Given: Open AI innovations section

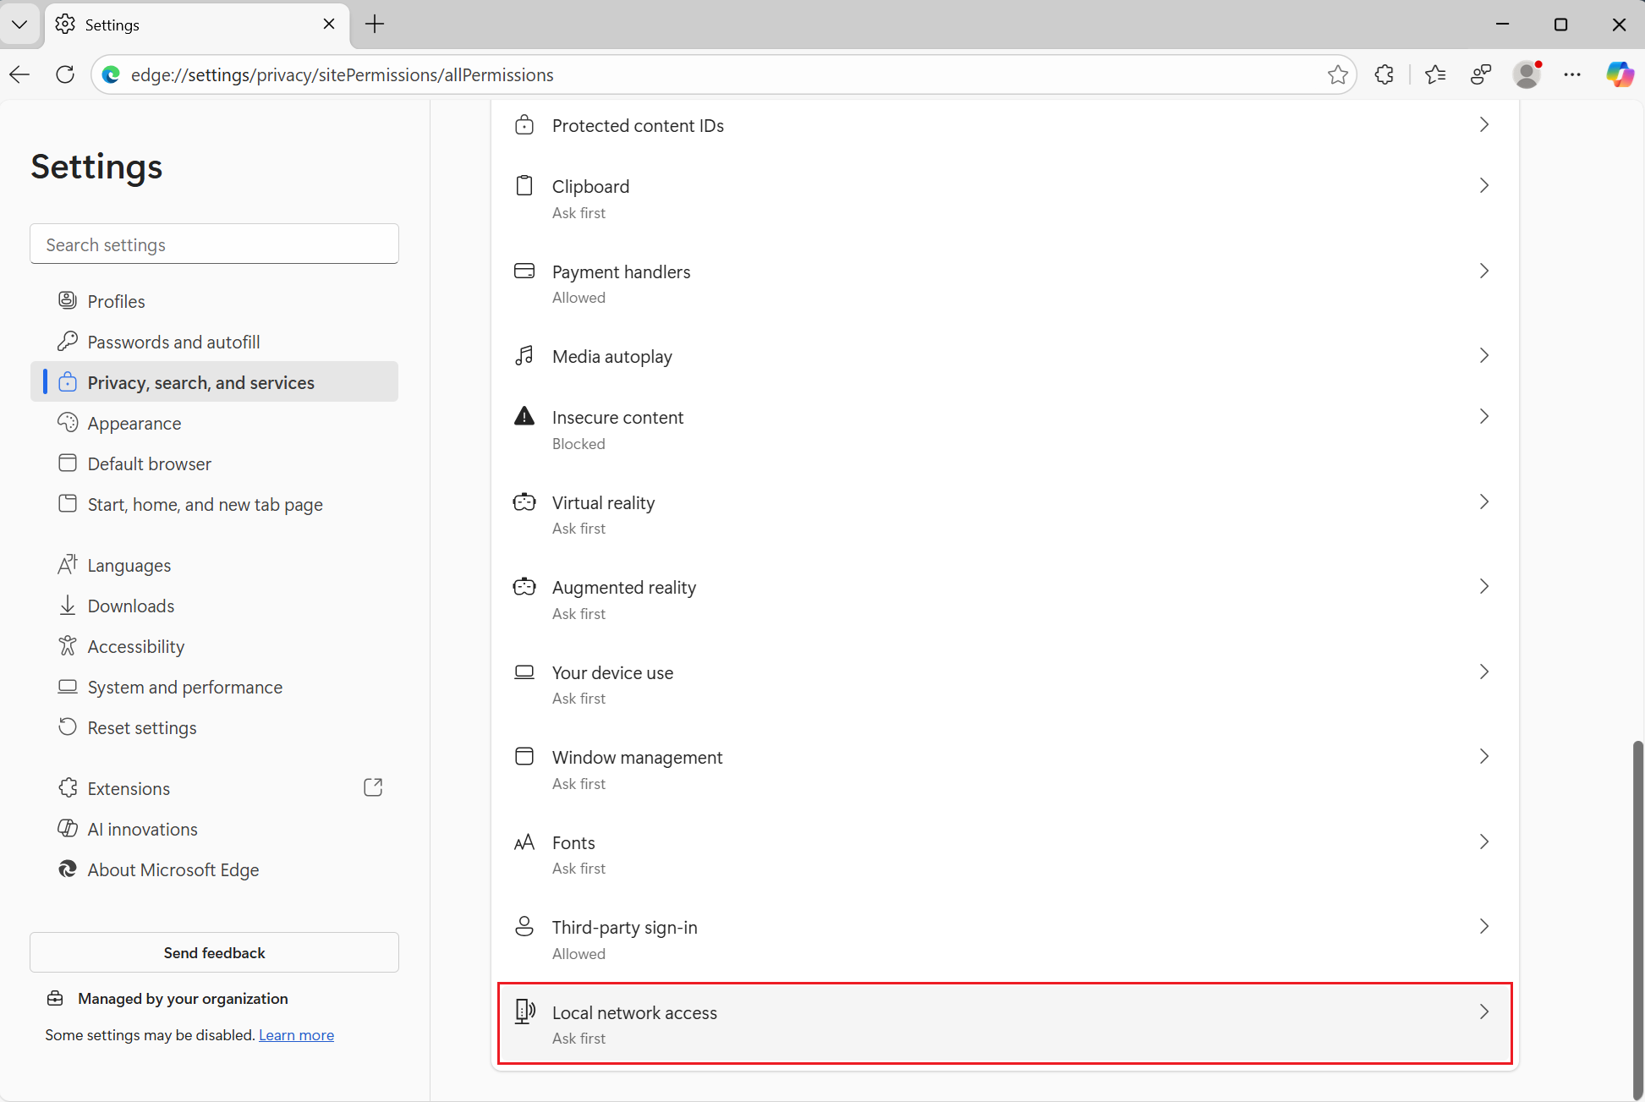Looking at the screenshot, I should click(214, 829).
